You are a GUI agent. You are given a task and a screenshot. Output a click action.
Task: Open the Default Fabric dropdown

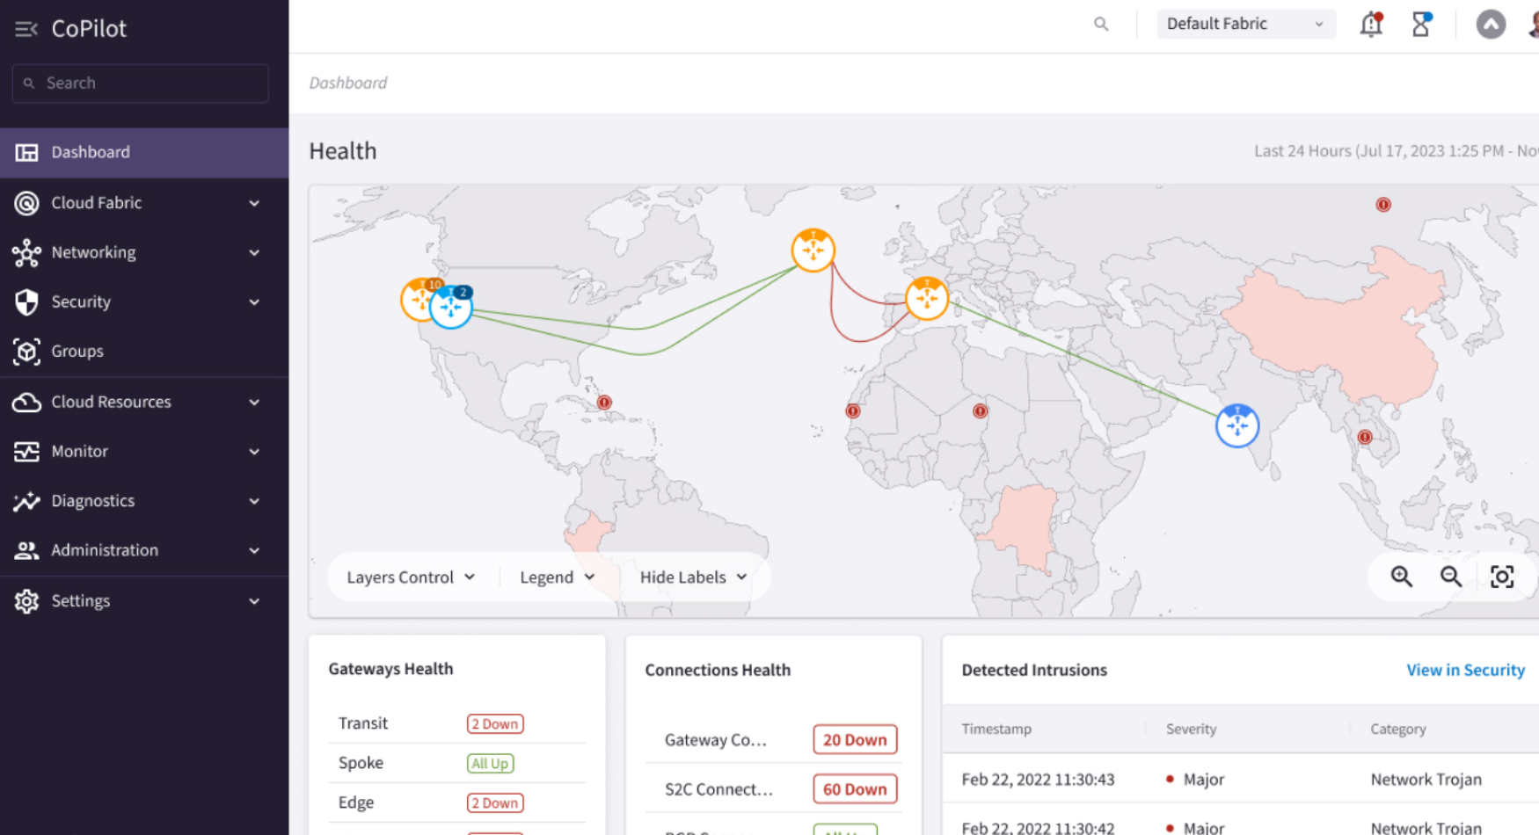[x=1244, y=25]
